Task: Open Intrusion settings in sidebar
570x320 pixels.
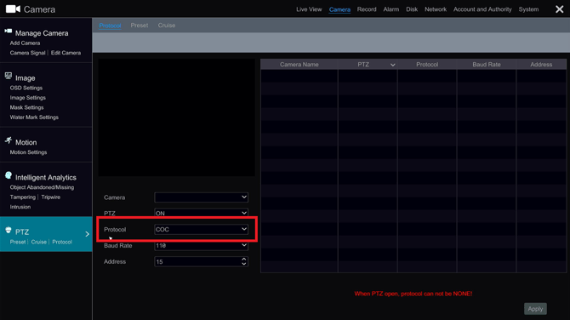Action: (x=20, y=207)
